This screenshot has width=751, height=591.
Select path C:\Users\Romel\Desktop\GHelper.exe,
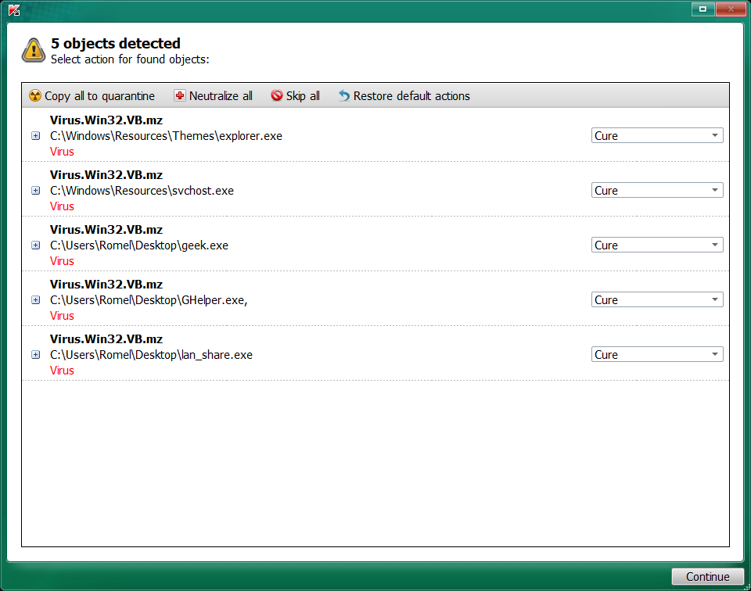tap(149, 300)
